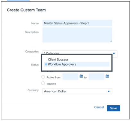Select the Inactive radio button

coord(43,83)
